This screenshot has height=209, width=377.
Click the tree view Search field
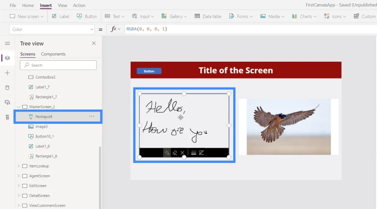pos(58,65)
